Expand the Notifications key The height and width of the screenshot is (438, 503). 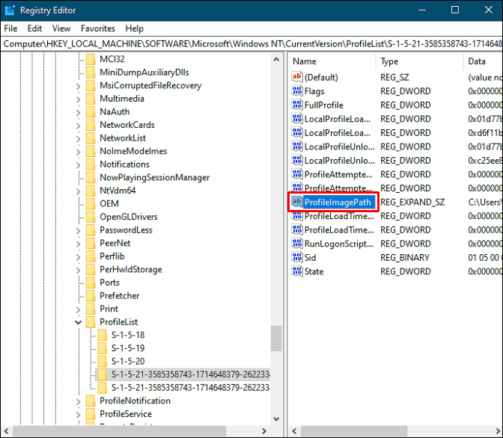click(79, 164)
